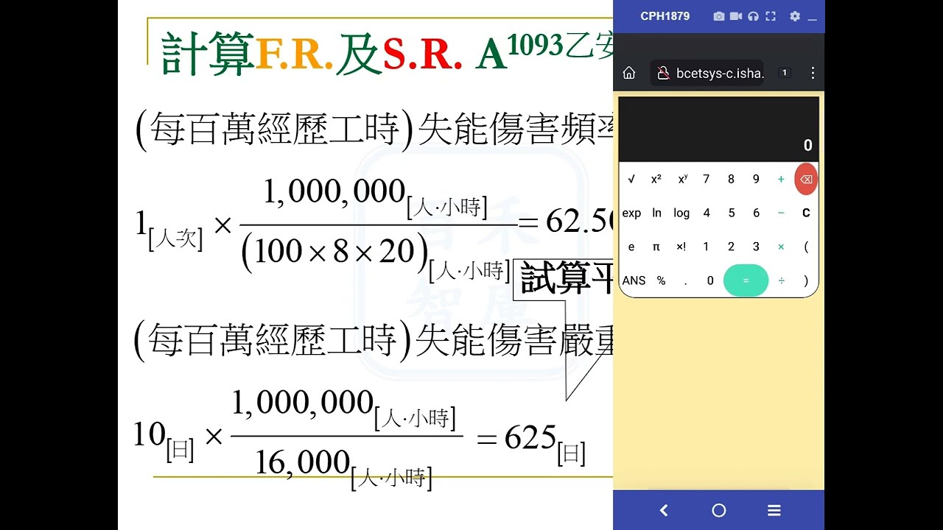Click the x! factorial key
The width and height of the screenshot is (943, 530).
(681, 247)
